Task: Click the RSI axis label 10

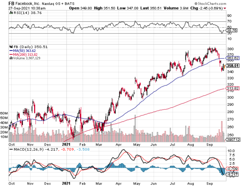Action: [x=229, y=39]
